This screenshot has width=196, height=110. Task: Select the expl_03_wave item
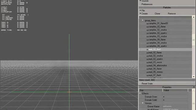tap(155, 62)
